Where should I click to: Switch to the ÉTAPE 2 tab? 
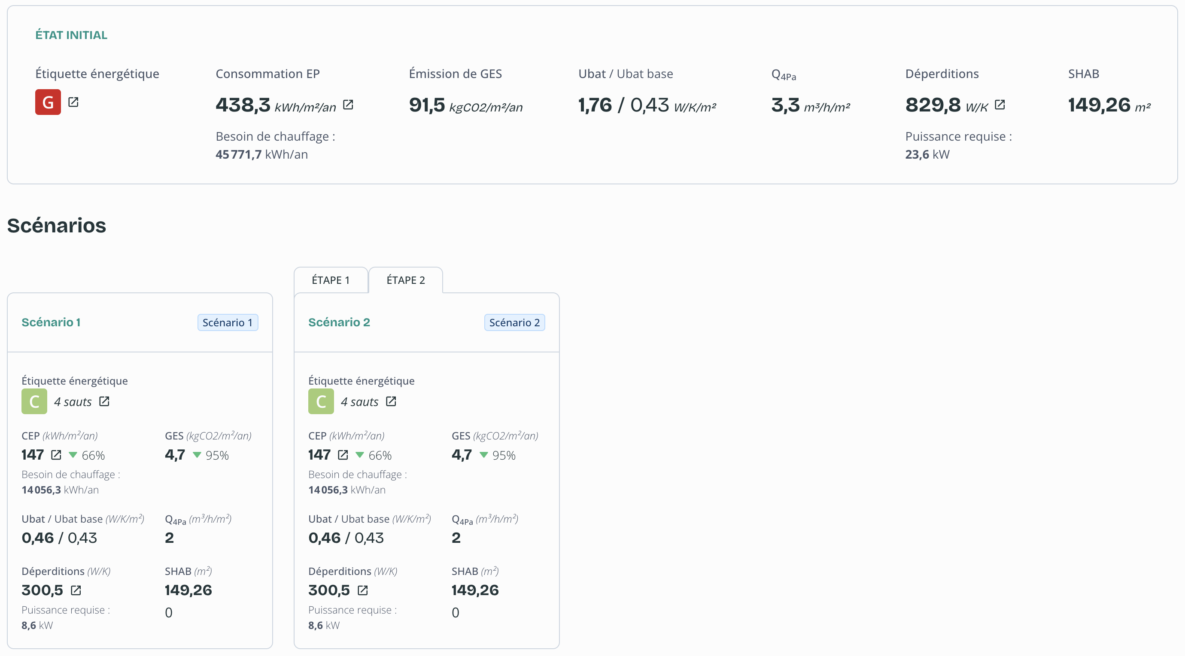click(405, 280)
